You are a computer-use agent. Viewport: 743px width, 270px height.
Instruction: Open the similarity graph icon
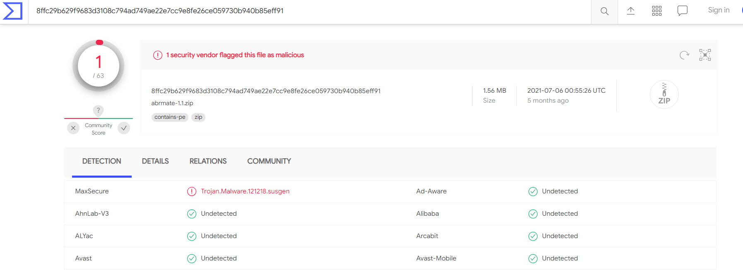click(705, 55)
